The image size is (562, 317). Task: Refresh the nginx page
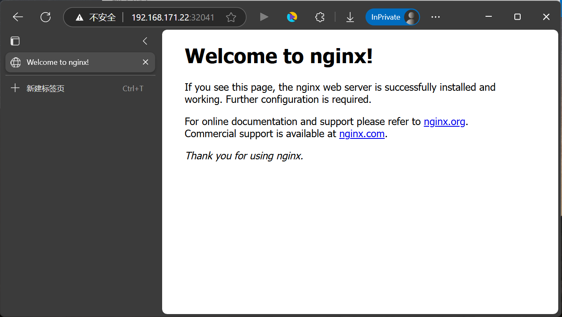45,17
